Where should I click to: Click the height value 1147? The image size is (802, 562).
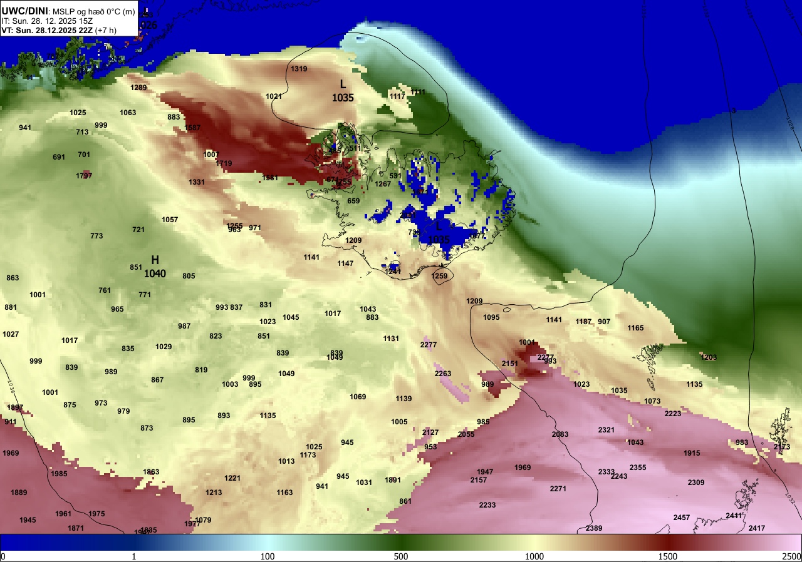coord(345,263)
